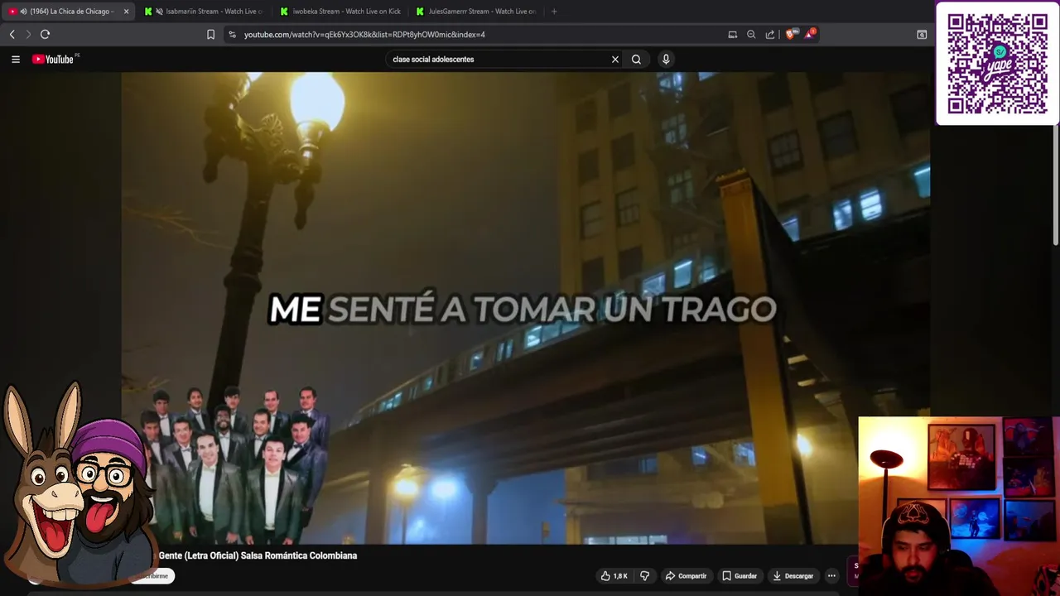Switch to the Isabmariin Stream tab
Image resolution: width=1060 pixels, height=596 pixels.
click(204, 12)
